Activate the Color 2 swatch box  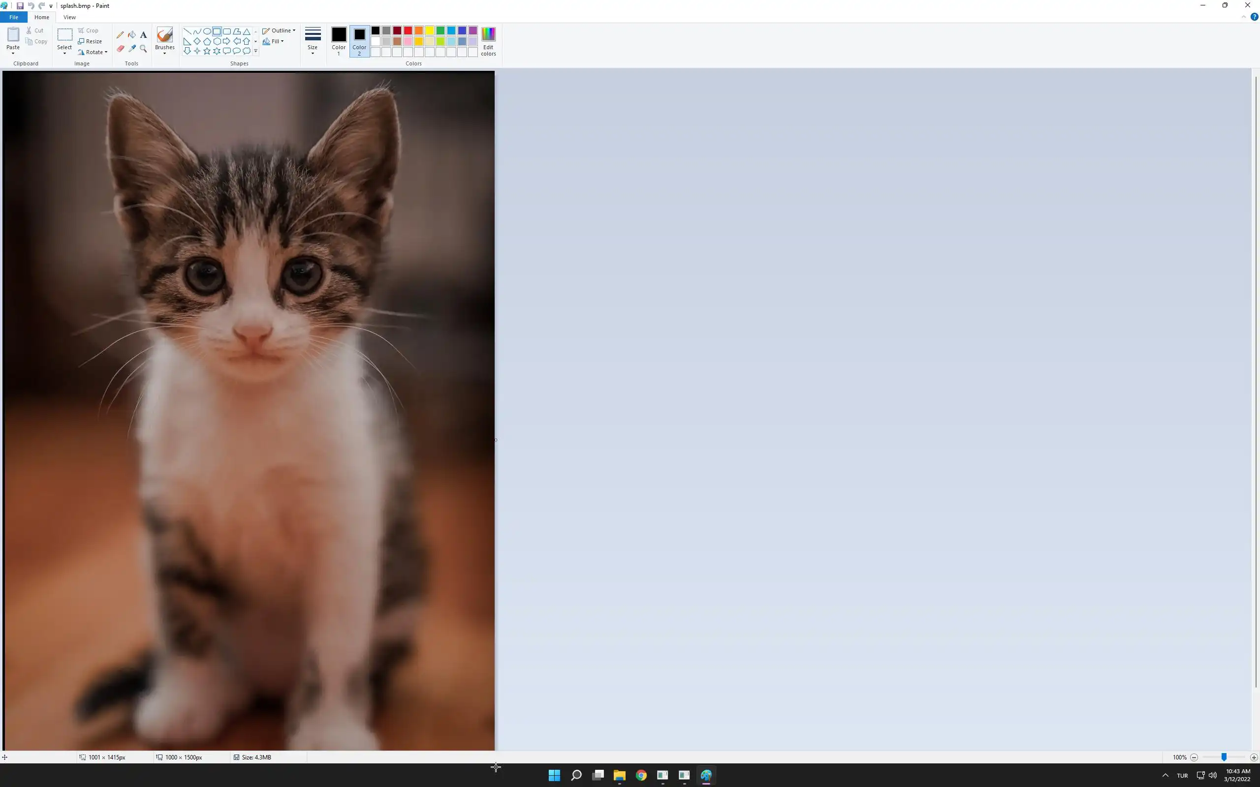(359, 35)
